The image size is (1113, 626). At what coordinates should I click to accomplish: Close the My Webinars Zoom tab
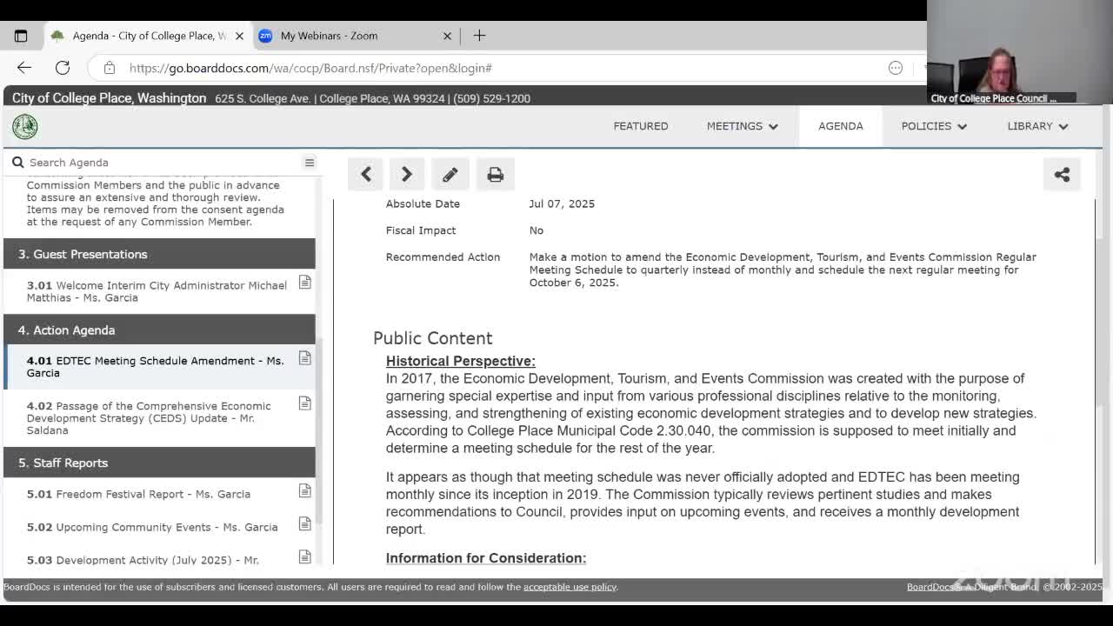pyautogui.click(x=447, y=36)
